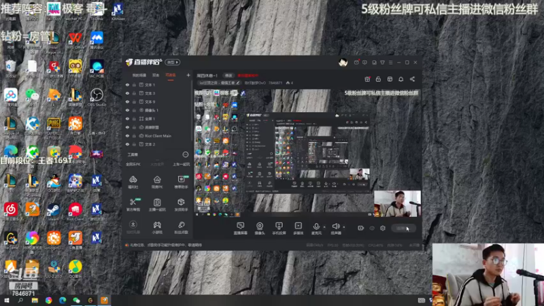Viewport: 544px width, 306px height.
Task: Edit the stream category pill with pencil
Action: pos(219,83)
